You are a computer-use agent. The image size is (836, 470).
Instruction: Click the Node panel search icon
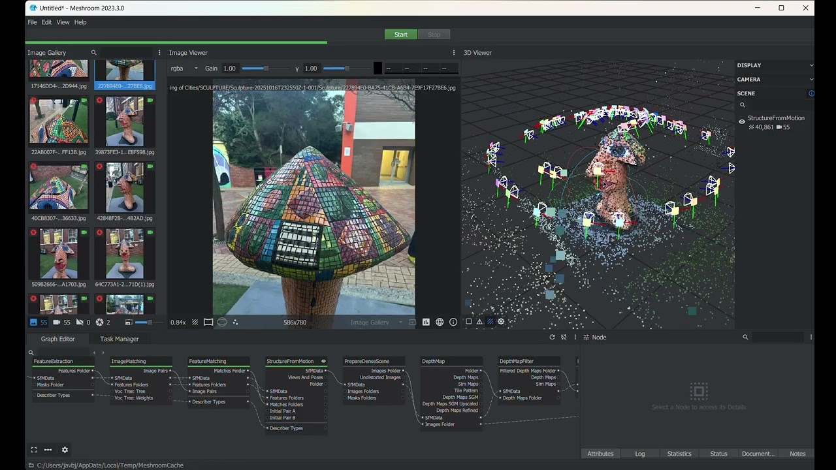point(745,337)
